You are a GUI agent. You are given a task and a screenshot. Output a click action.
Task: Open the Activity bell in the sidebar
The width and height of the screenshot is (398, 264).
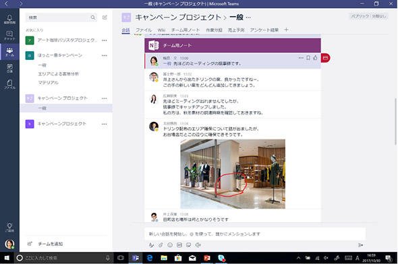(9, 20)
